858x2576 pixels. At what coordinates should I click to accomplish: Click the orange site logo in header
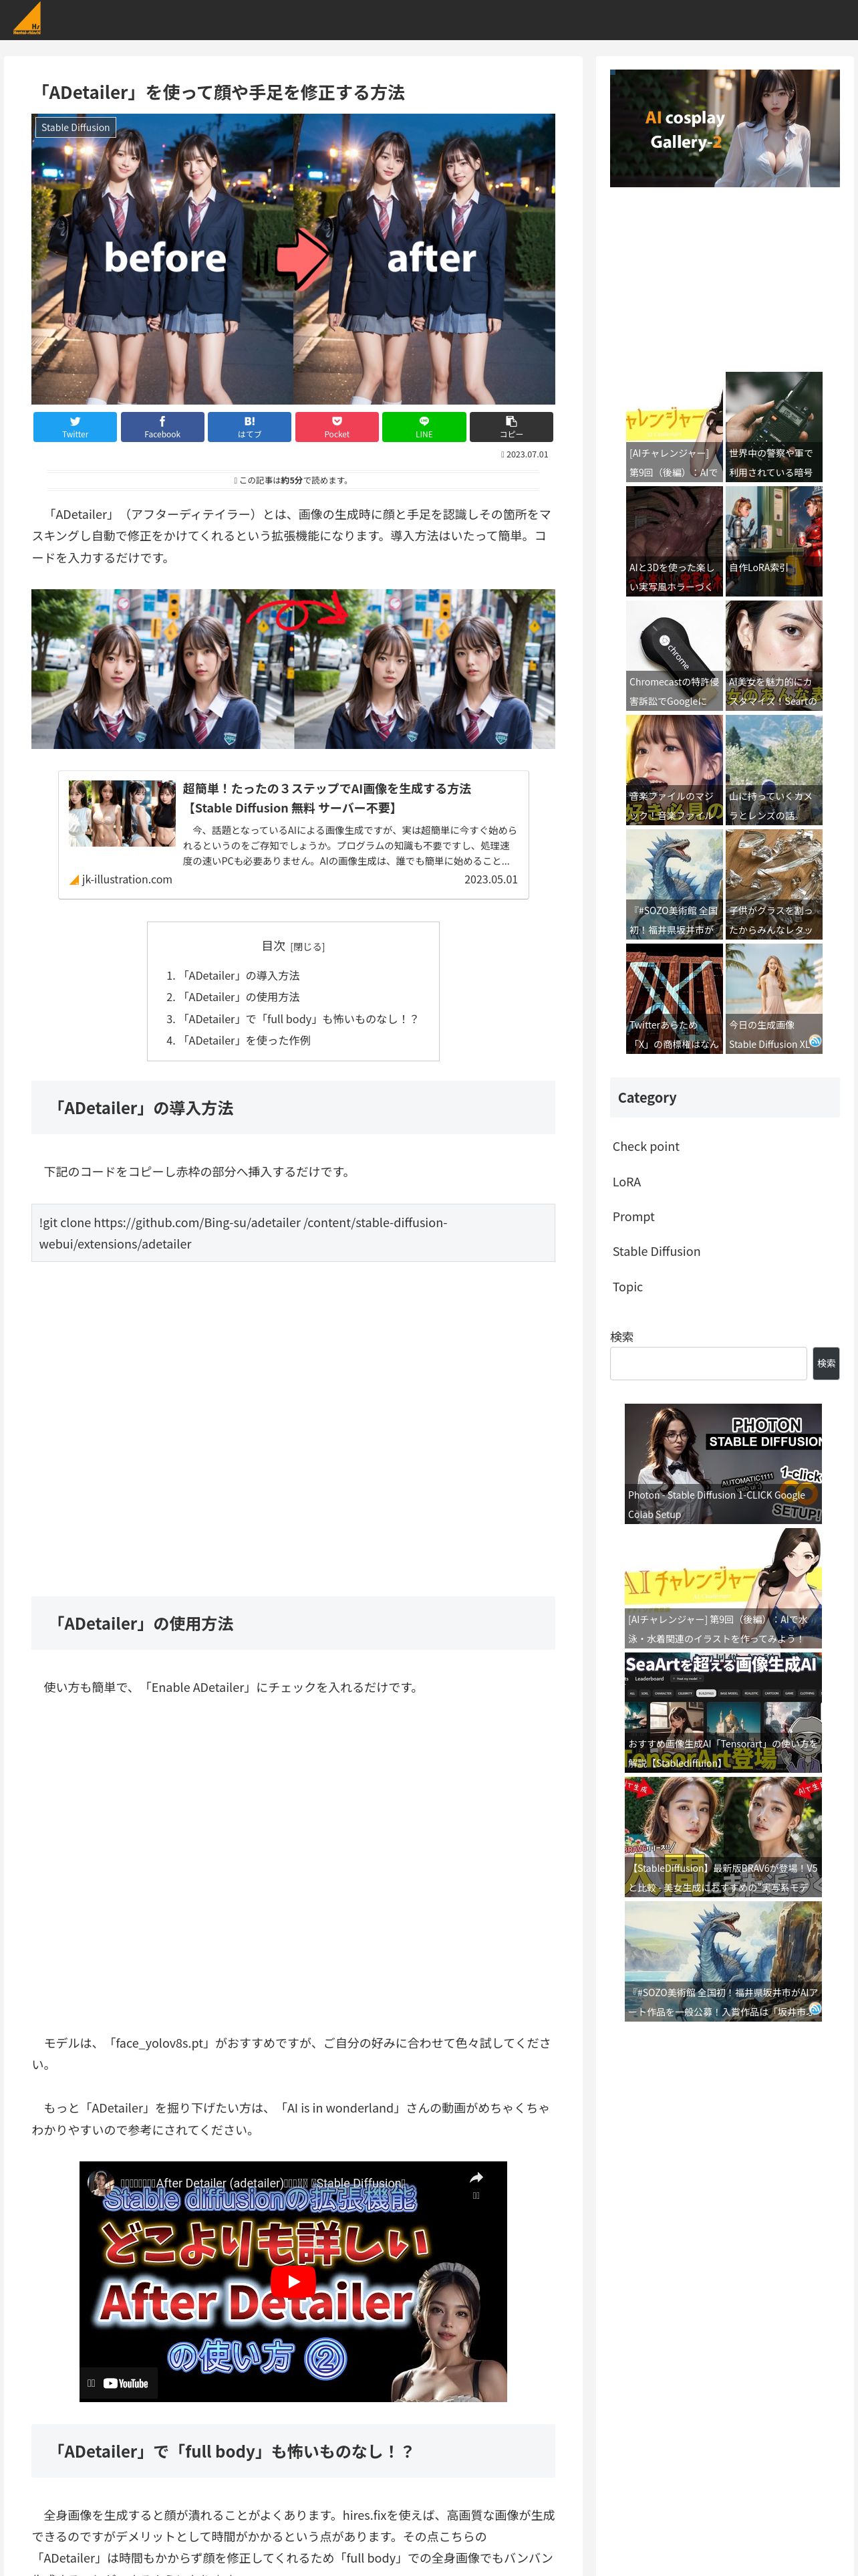[27, 19]
